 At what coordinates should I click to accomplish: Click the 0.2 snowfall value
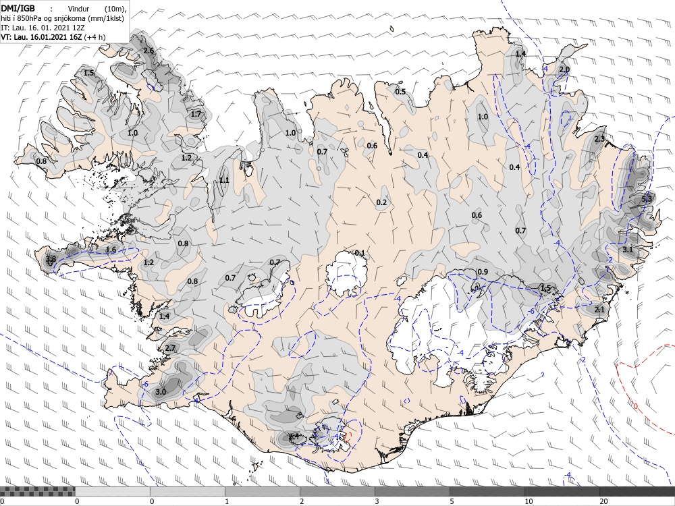[381, 202]
